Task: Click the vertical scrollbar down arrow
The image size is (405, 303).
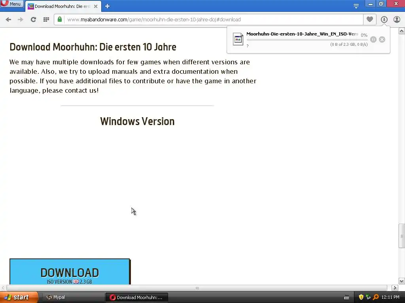Action: (x=402, y=281)
